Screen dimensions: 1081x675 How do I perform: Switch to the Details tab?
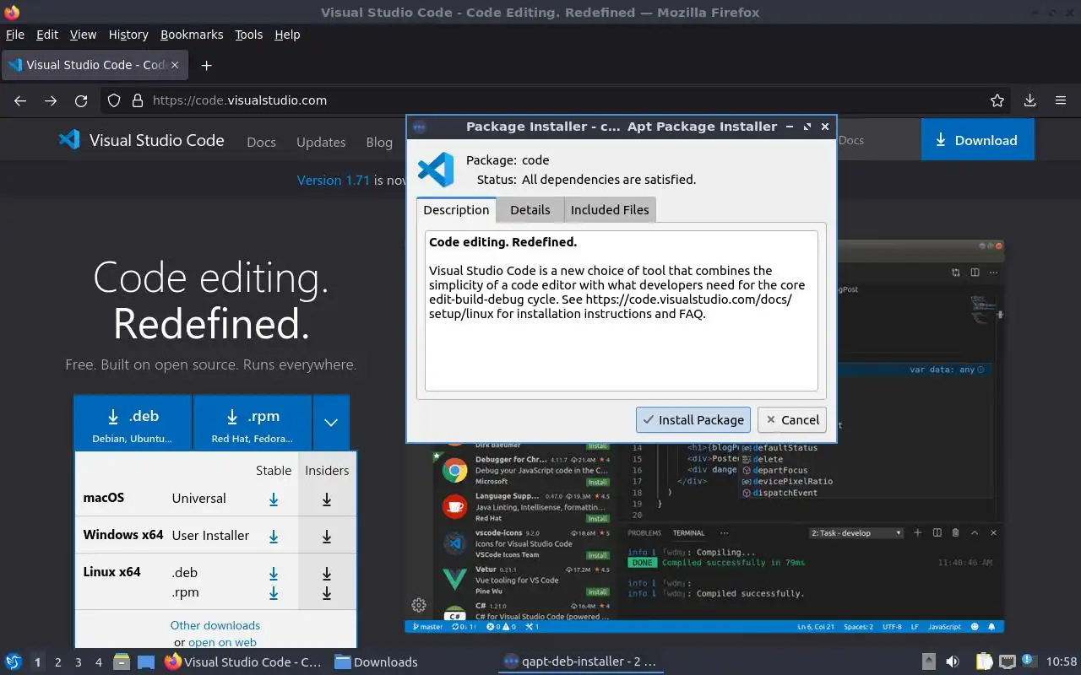pos(530,209)
